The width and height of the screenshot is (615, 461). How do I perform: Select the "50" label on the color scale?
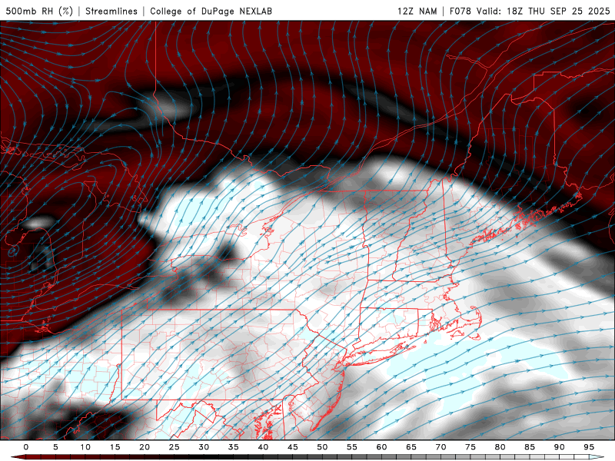point(322,447)
